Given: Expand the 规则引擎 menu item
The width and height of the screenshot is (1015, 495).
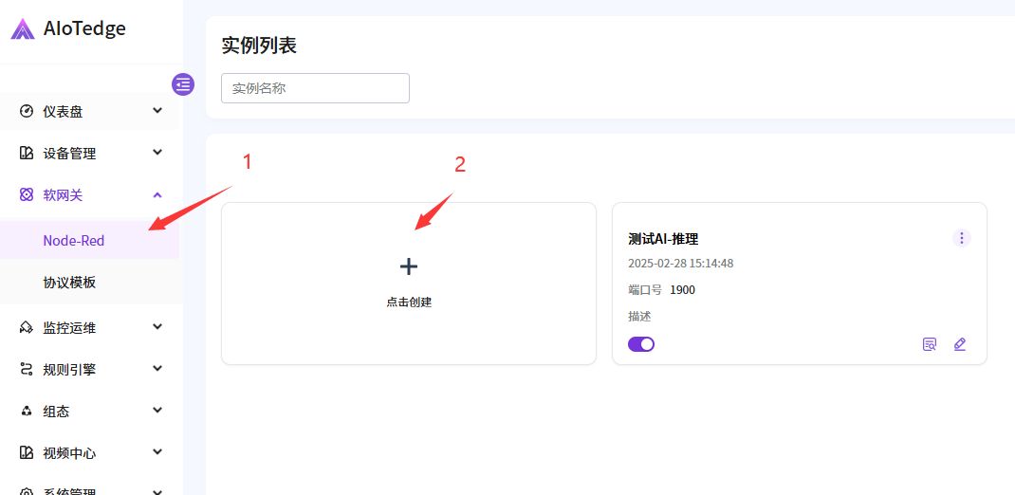Looking at the screenshot, I should 69,369.
